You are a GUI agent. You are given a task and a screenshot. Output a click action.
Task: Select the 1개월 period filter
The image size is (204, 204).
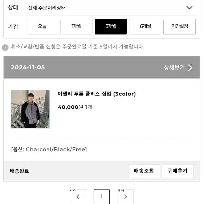(x=76, y=26)
